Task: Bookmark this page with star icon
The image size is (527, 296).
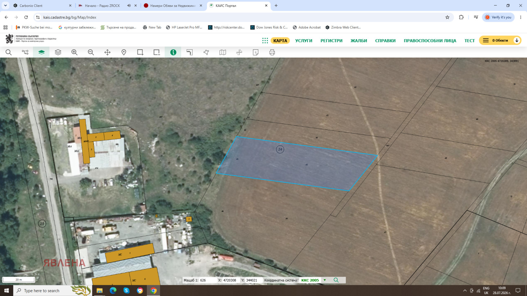Action: point(447,17)
